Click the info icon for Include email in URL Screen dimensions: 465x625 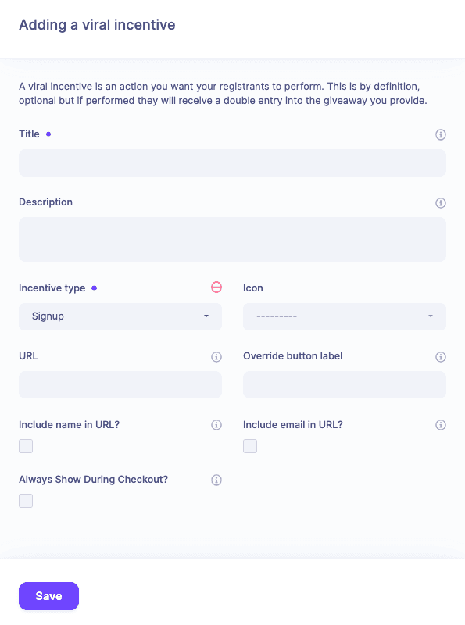click(x=441, y=425)
